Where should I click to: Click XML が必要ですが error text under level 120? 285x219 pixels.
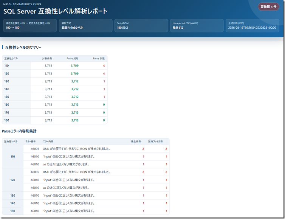[76, 172]
